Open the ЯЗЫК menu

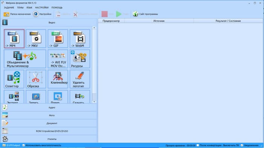(29, 8)
